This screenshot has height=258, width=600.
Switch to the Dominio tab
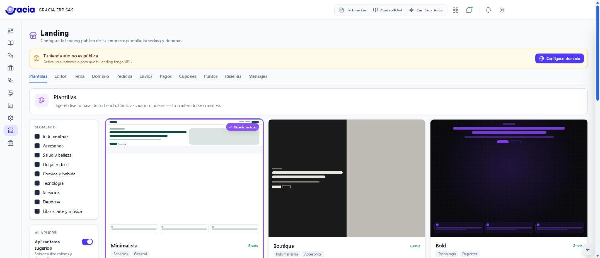click(100, 76)
